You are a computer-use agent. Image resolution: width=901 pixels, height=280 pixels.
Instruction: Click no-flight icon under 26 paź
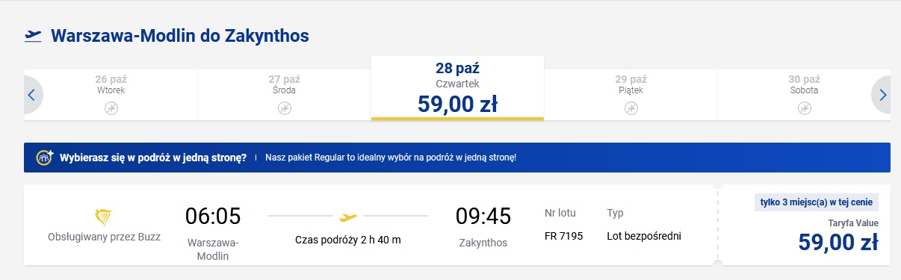pyautogui.click(x=111, y=108)
